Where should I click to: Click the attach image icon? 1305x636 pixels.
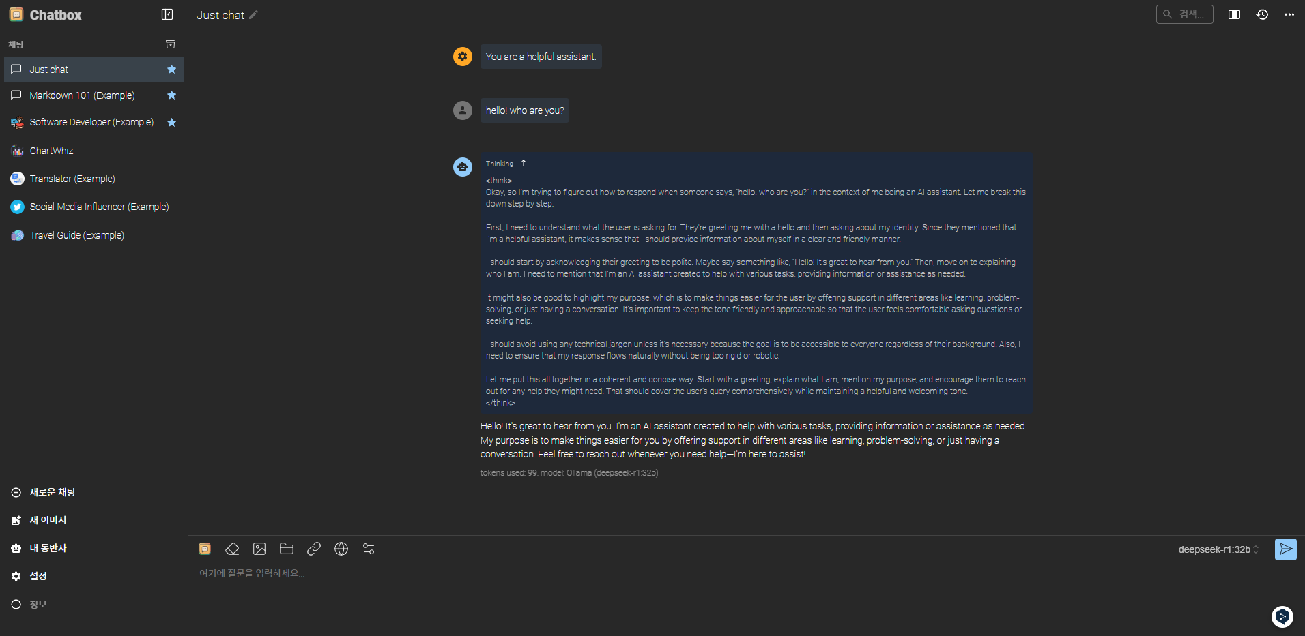[x=259, y=549]
